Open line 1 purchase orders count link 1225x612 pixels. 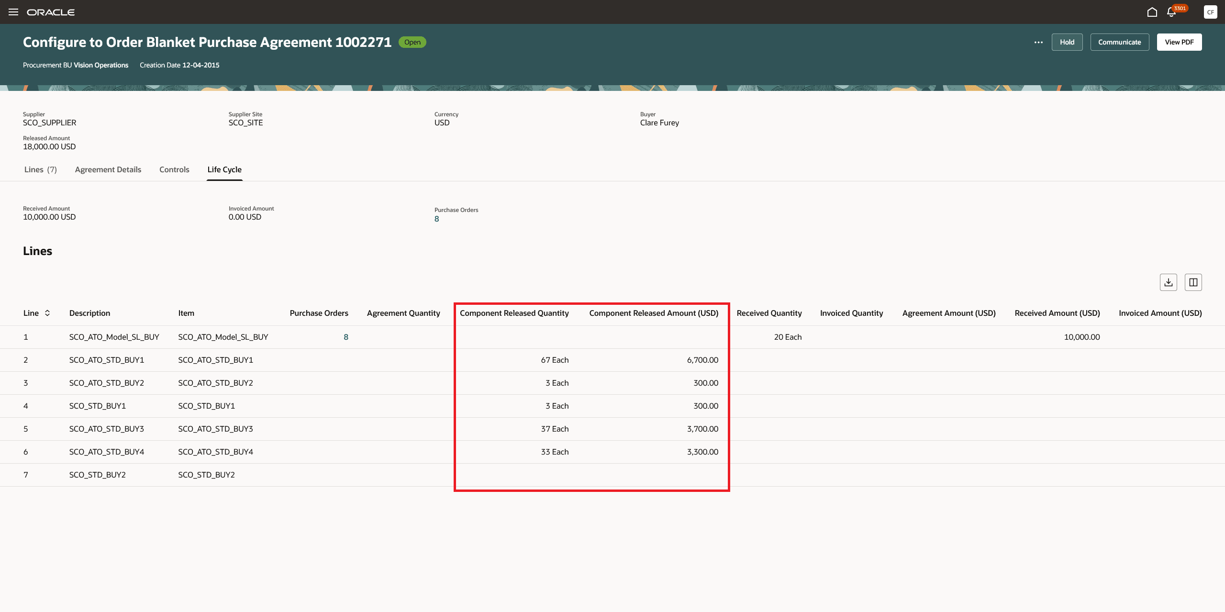345,337
